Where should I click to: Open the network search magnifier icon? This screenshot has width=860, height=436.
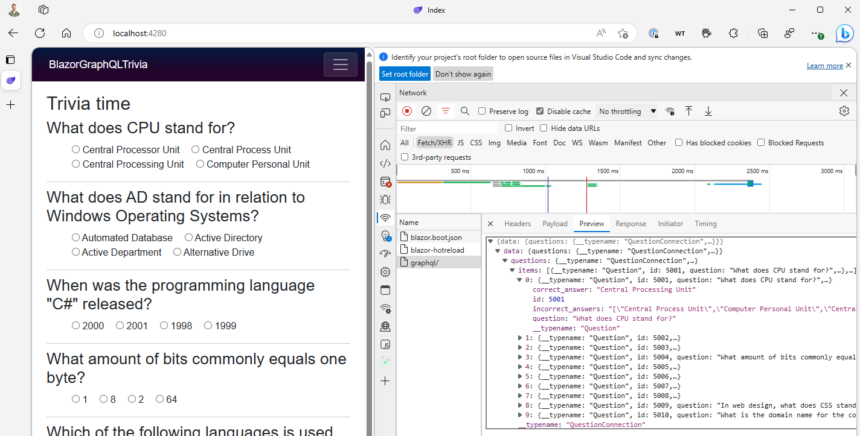pyautogui.click(x=465, y=111)
